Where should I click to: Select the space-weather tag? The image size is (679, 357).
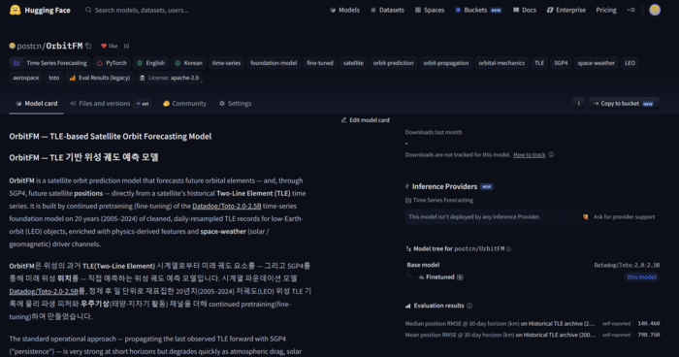[x=596, y=63]
